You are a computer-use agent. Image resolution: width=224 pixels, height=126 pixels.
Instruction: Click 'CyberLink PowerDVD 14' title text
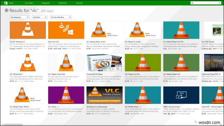(211, 74)
